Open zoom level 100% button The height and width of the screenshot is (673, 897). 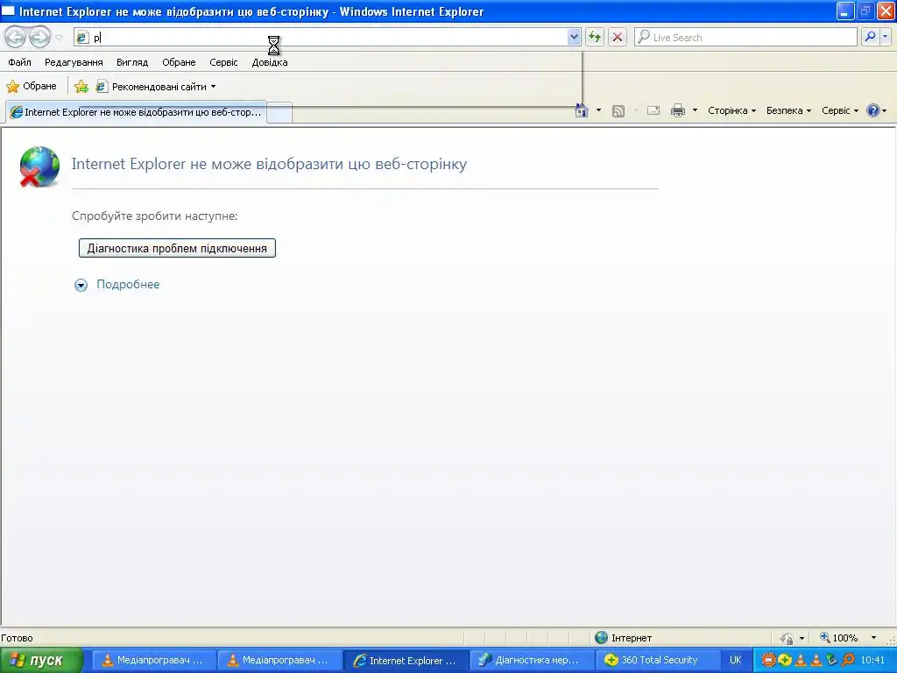[838, 638]
